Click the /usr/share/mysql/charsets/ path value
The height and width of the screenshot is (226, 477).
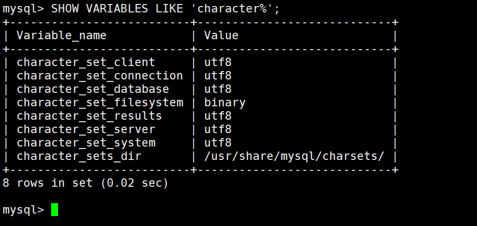(x=294, y=156)
